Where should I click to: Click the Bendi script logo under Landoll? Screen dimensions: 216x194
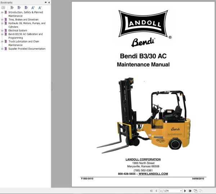coord(143,42)
